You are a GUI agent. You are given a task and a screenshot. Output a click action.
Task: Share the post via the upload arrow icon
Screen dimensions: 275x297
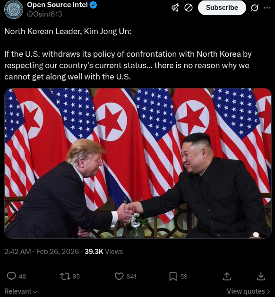click(227, 276)
